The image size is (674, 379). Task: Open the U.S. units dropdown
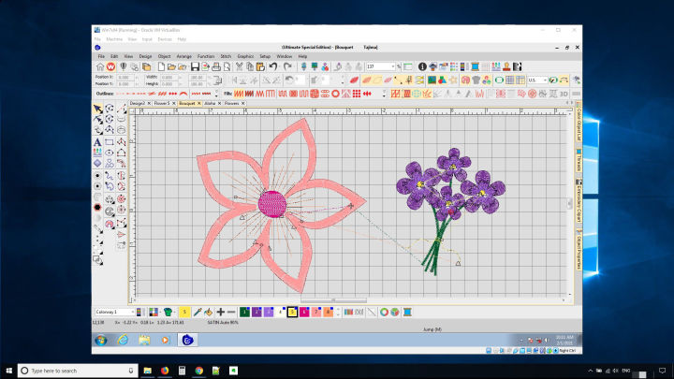click(545, 80)
